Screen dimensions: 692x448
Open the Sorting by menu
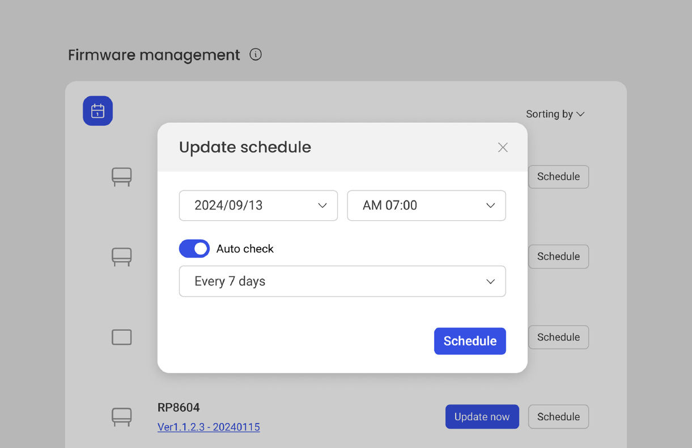555,114
